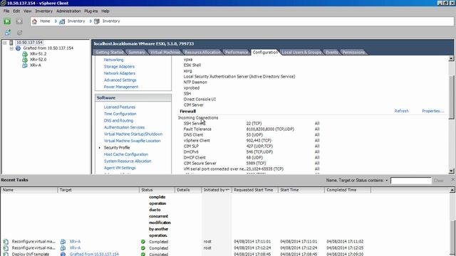The image size is (456, 256).
Task: Sort tasks by Requested Start Time header
Action: (255, 190)
